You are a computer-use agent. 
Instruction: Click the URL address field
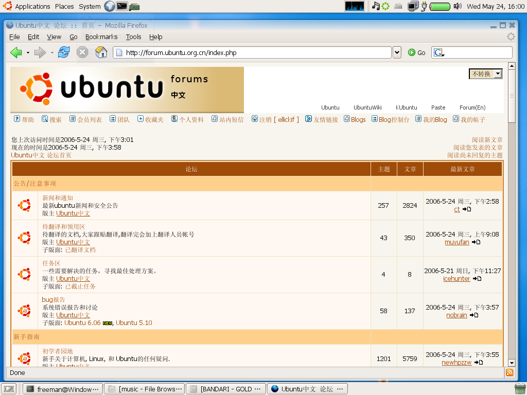pos(252,53)
